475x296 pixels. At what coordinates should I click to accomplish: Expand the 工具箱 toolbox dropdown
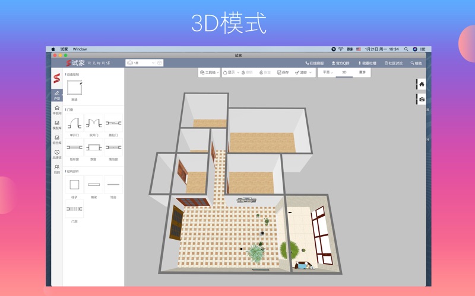210,72
